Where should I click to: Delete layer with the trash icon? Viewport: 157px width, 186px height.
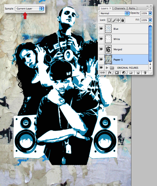click(x=145, y=72)
